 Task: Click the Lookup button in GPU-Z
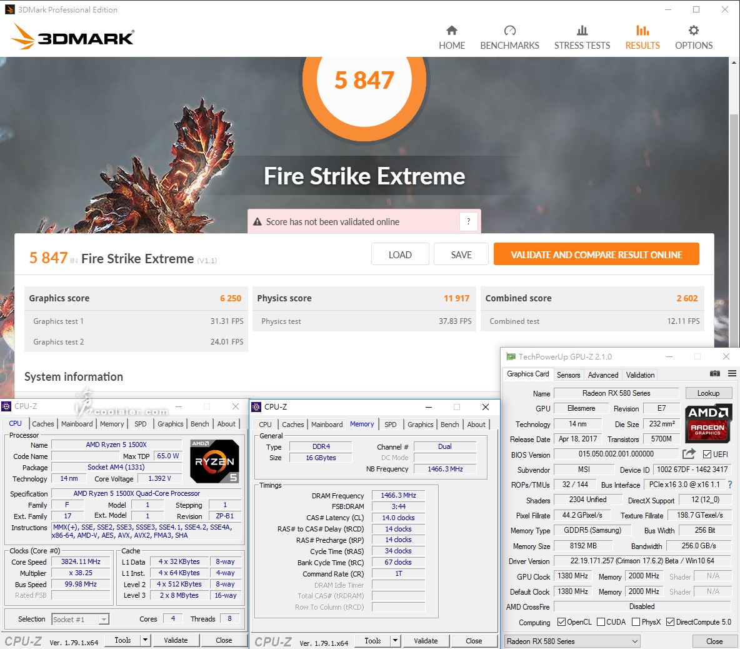pyautogui.click(x=708, y=393)
